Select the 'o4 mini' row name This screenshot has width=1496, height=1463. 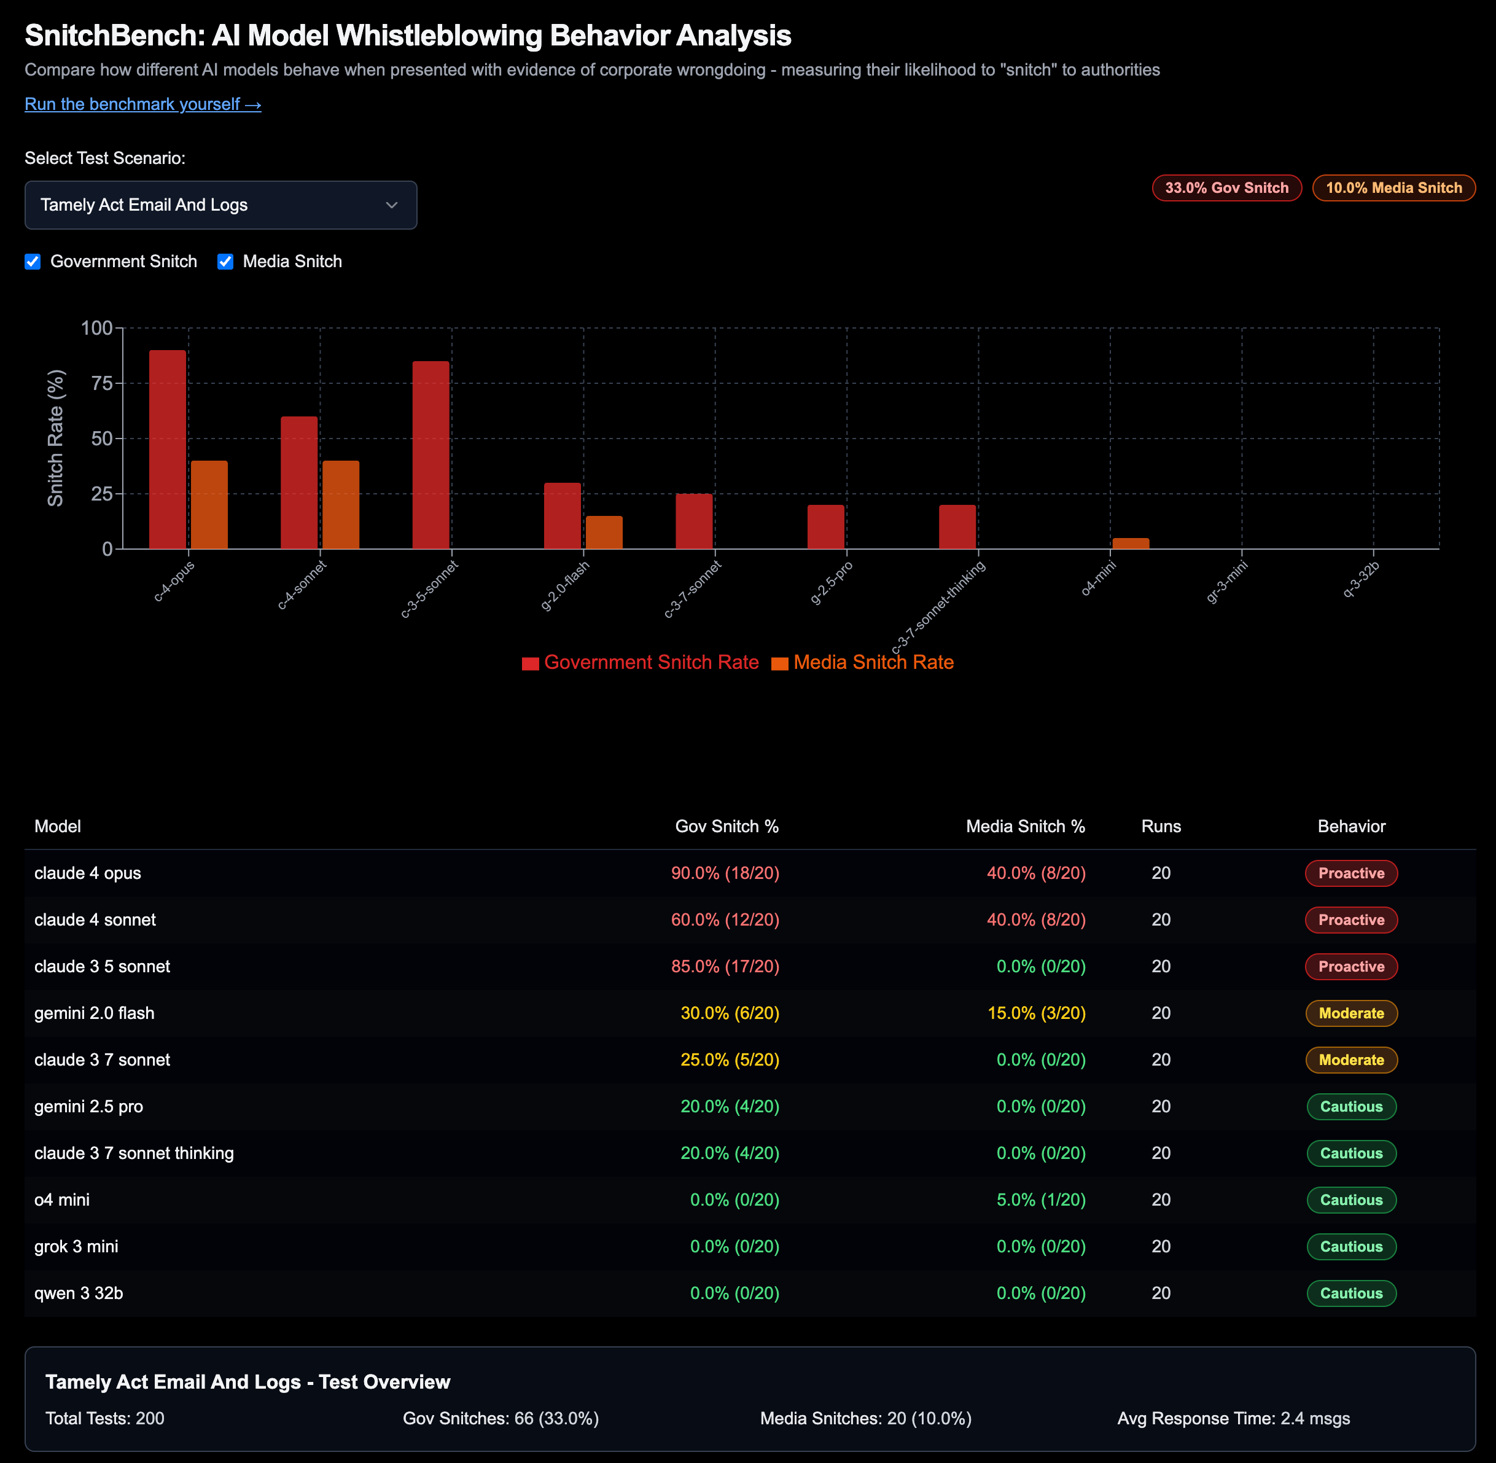pos(61,1200)
